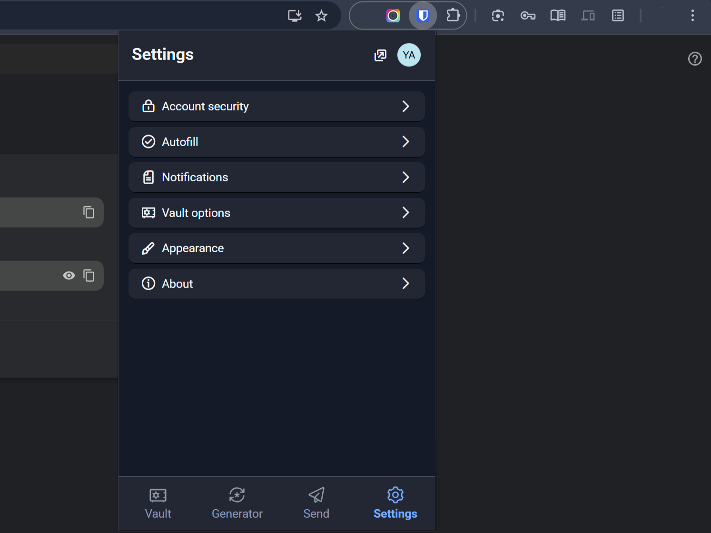Bookmark this page with the star icon
This screenshot has width=711, height=533.
tap(322, 16)
